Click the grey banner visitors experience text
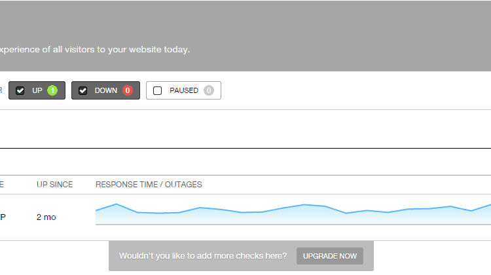The width and height of the screenshot is (491, 275). pos(94,50)
